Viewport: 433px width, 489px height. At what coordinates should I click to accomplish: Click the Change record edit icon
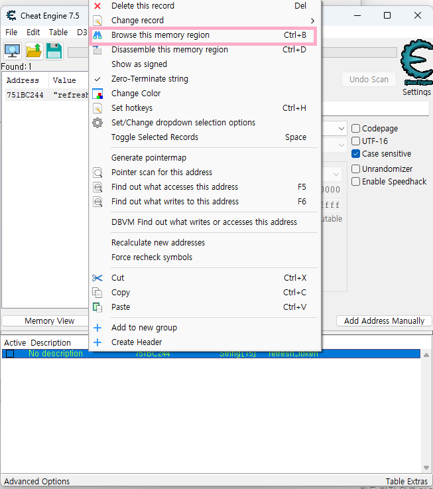coord(97,21)
